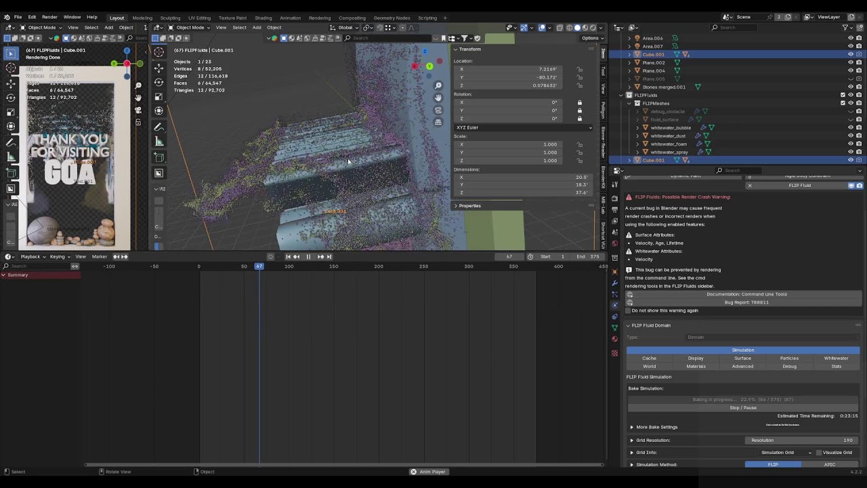Open the Modifiers wrench properties tab
Screen dimensions: 867x488
coord(614,282)
